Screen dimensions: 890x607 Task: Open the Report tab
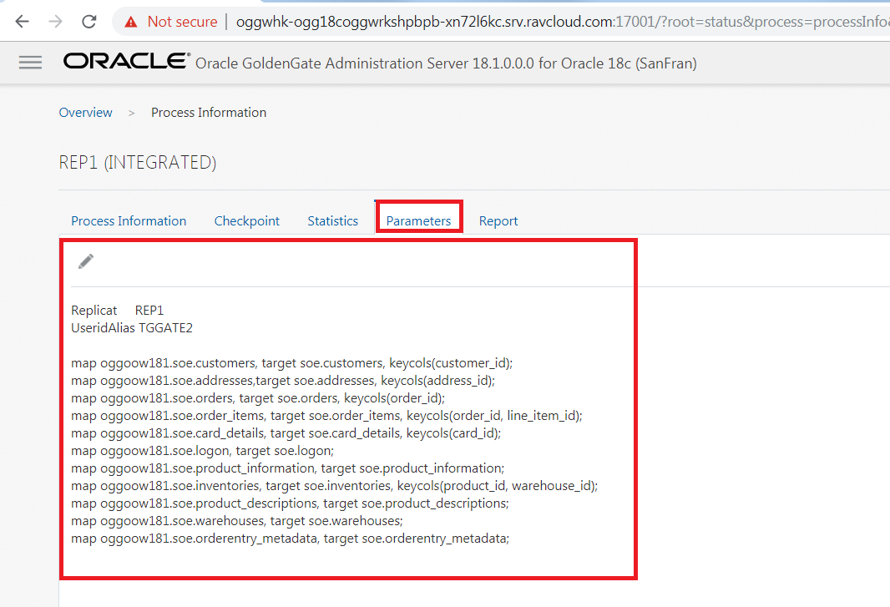498,221
